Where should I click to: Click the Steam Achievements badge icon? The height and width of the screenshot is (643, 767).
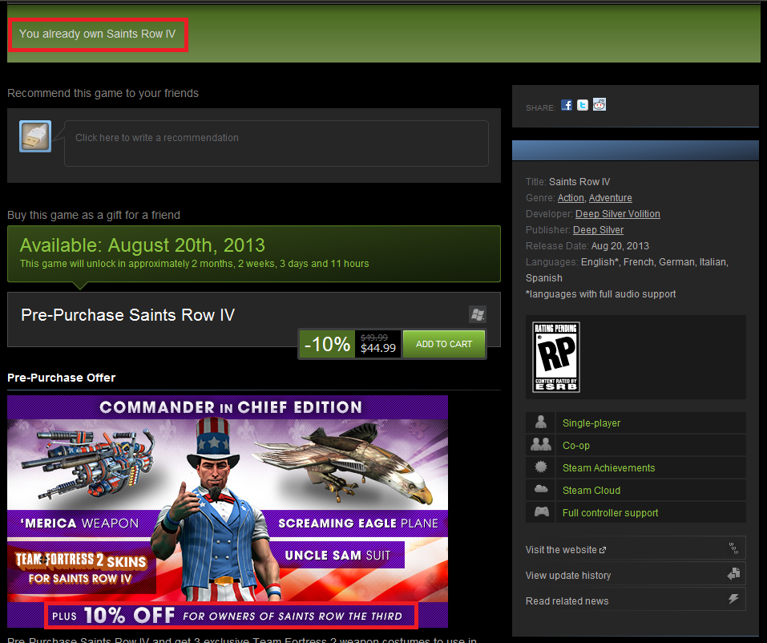[540, 467]
